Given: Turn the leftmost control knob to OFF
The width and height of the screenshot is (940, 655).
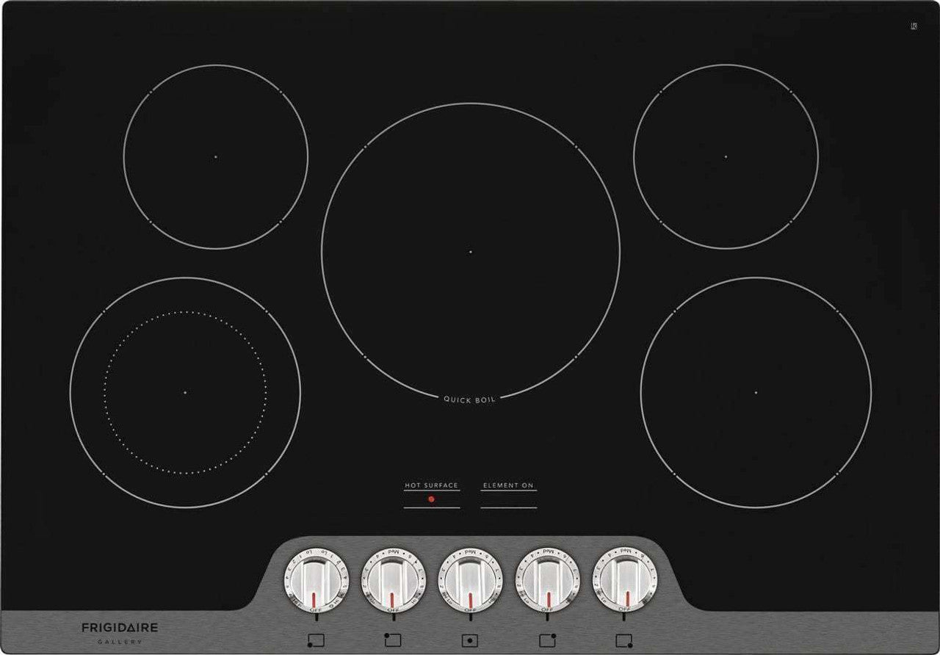Looking at the screenshot, I should click(x=314, y=609).
